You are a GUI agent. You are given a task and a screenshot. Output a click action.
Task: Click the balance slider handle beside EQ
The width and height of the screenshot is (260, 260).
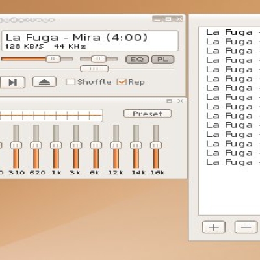99,59
